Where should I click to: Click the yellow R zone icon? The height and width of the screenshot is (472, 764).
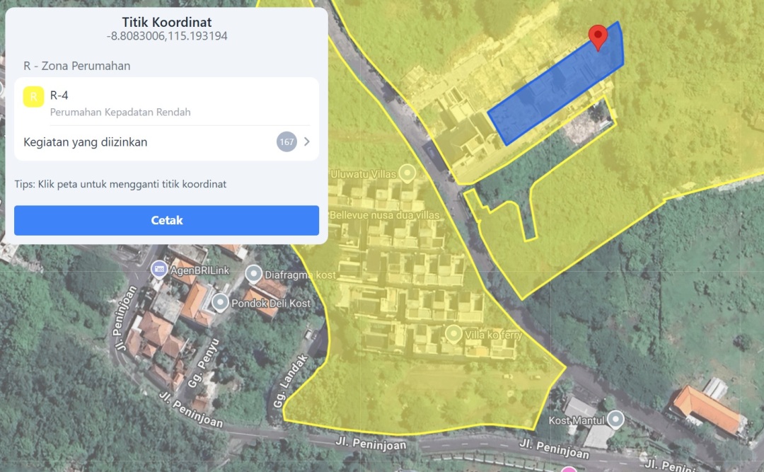click(34, 96)
